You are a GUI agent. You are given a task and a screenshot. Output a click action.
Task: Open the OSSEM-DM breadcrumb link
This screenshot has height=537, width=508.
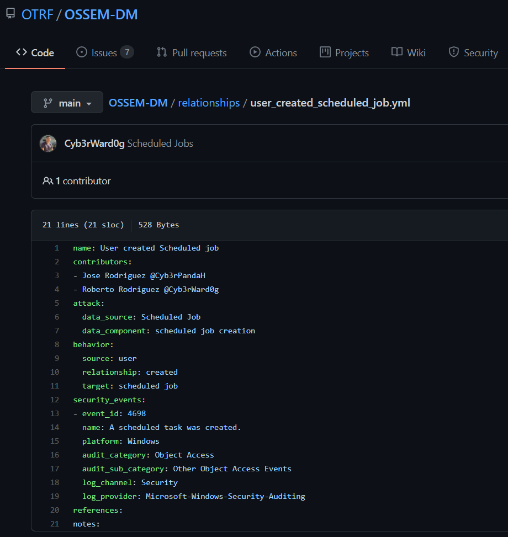(x=138, y=103)
